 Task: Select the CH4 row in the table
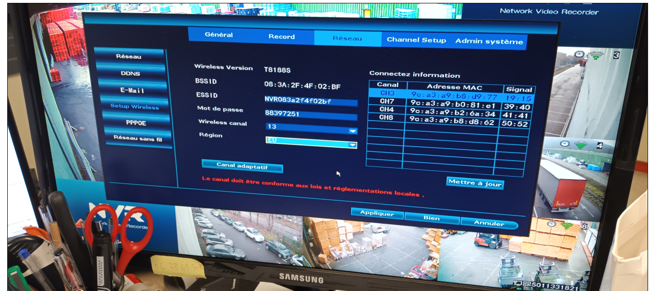click(x=449, y=112)
